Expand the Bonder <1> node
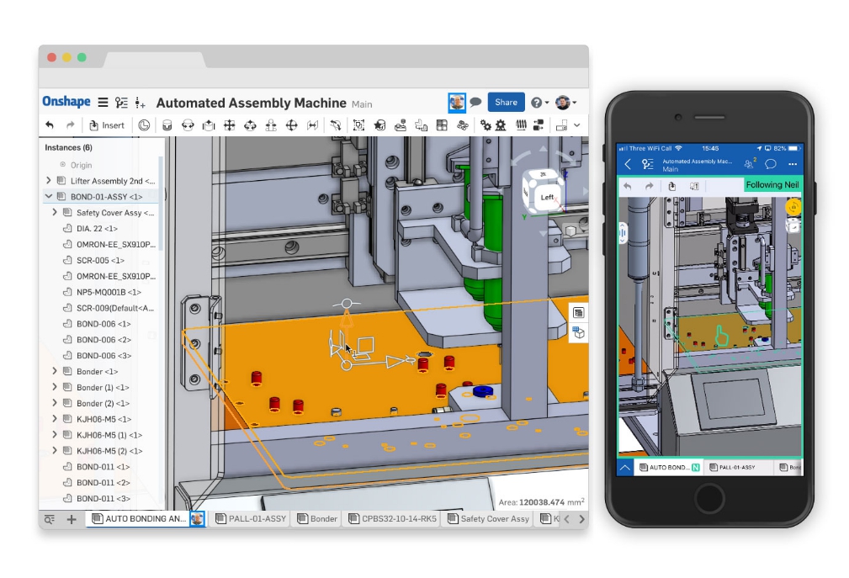The height and width of the screenshot is (578, 849). [x=55, y=371]
